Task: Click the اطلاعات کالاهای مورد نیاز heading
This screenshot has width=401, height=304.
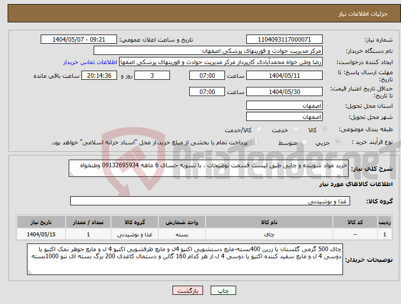Action: click(x=356, y=184)
